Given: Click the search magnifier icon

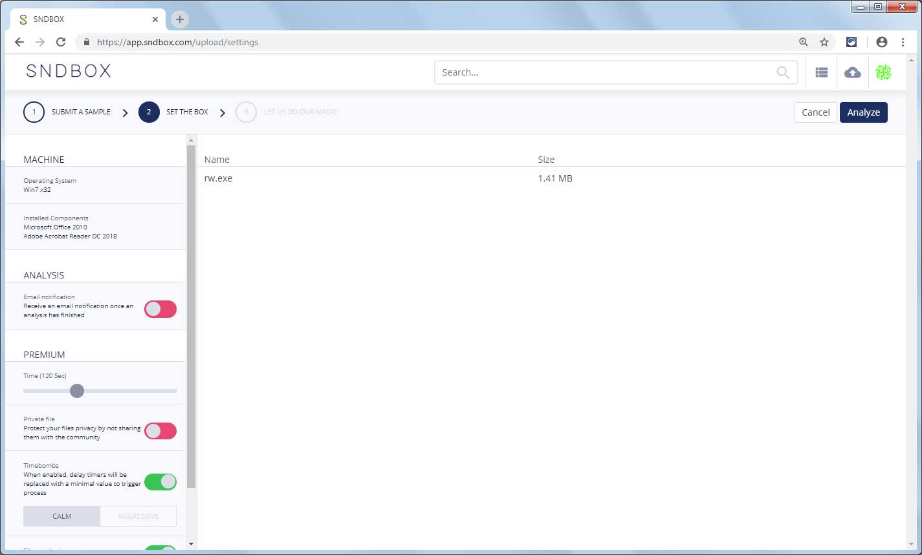Looking at the screenshot, I should click(783, 73).
